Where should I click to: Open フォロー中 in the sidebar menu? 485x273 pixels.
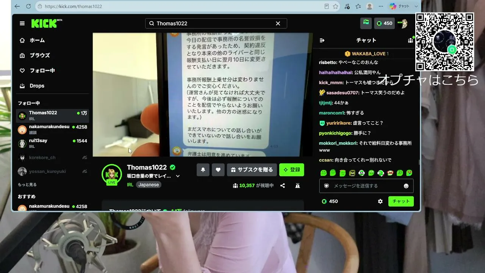pyautogui.click(x=38, y=71)
